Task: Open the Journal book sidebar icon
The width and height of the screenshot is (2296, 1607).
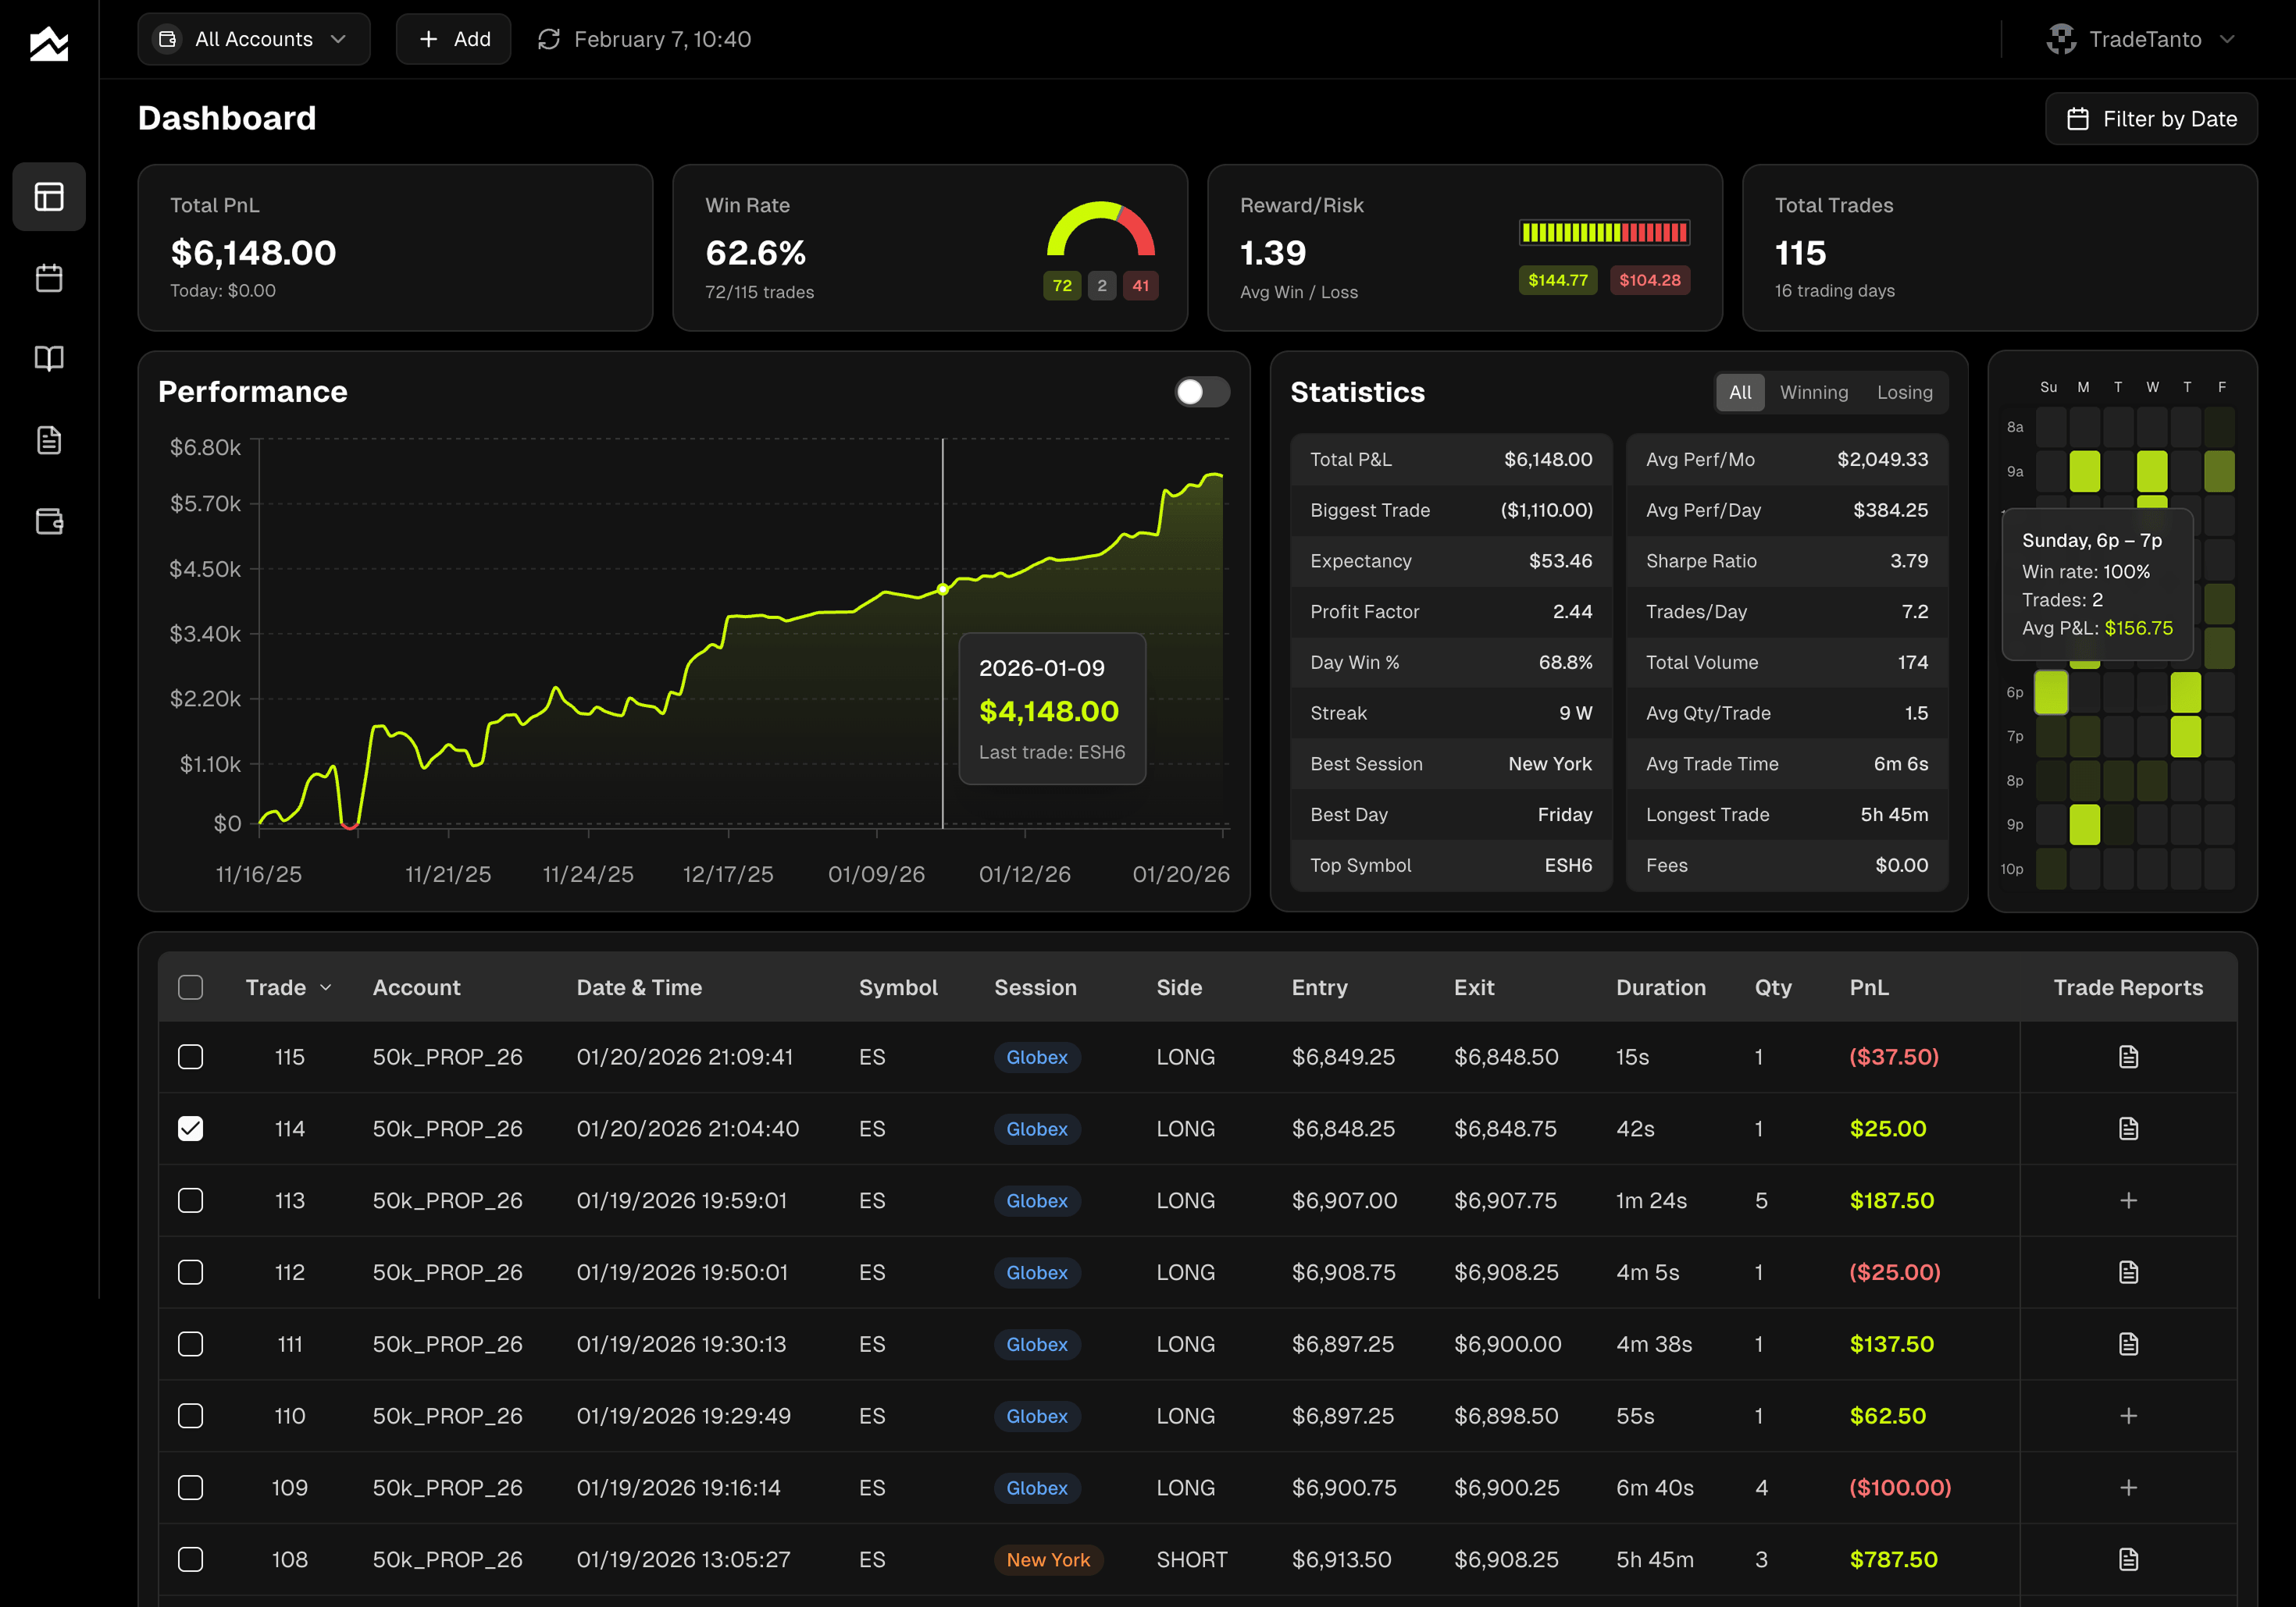Action: tap(49, 359)
